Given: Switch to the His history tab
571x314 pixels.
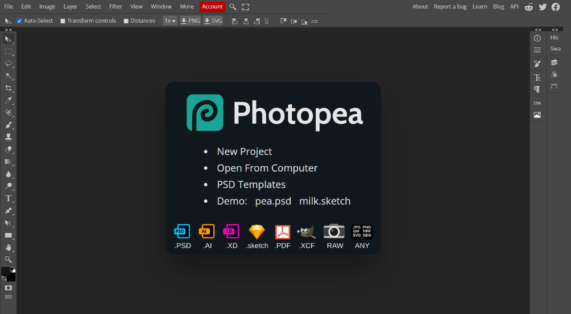Looking at the screenshot, I should (x=554, y=38).
